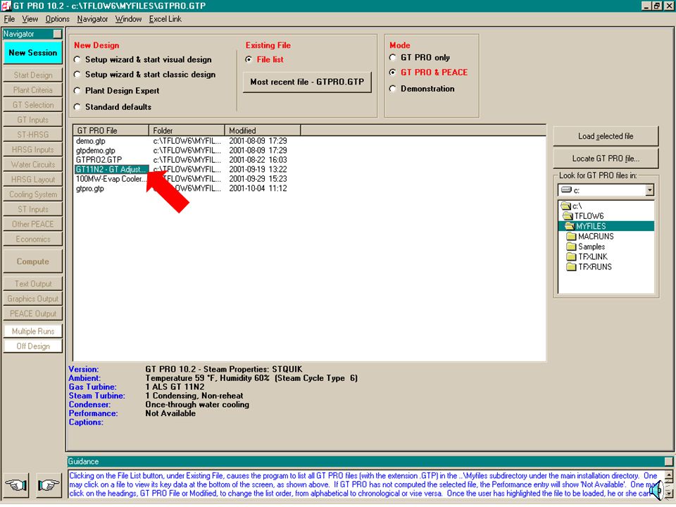Click the HRSG Layout navigator button
The height and width of the screenshot is (507, 676).
33,180
